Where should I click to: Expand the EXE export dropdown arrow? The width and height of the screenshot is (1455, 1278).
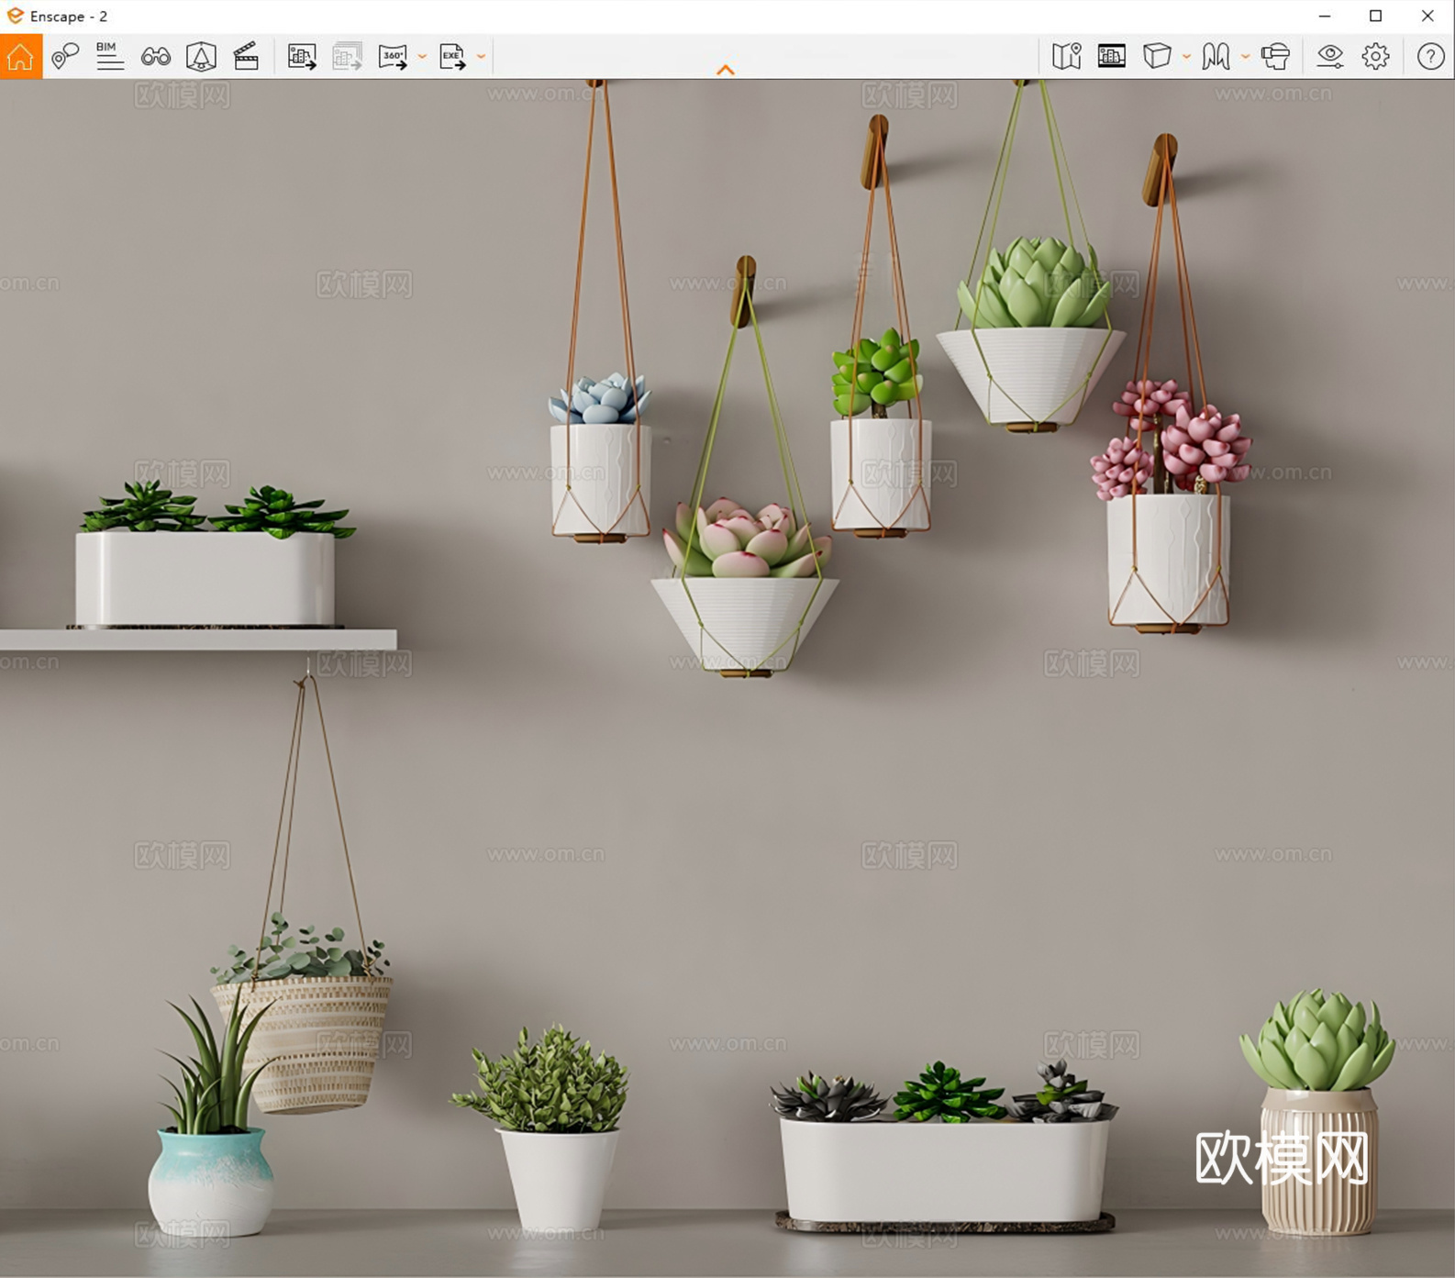(481, 57)
